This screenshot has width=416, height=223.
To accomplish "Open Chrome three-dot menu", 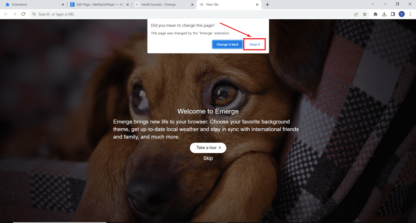I will [410, 14].
